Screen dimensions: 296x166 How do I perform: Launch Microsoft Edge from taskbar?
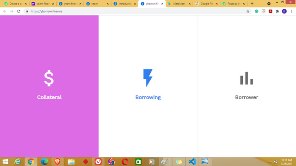tap(44, 161)
